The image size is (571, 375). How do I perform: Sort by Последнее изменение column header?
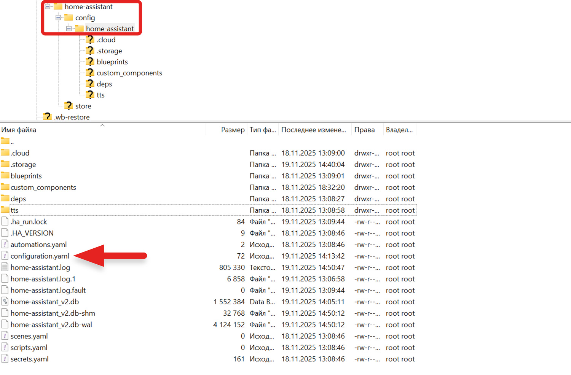(313, 130)
